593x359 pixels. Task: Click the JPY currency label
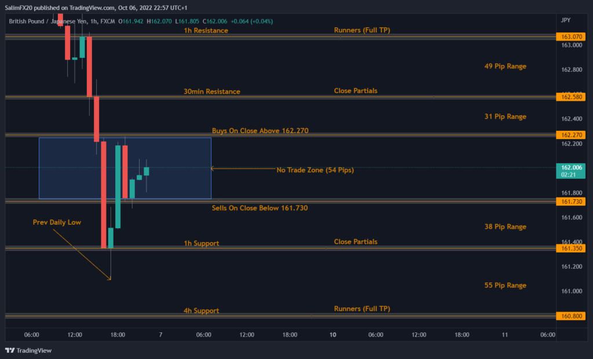[x=566, y=20]
